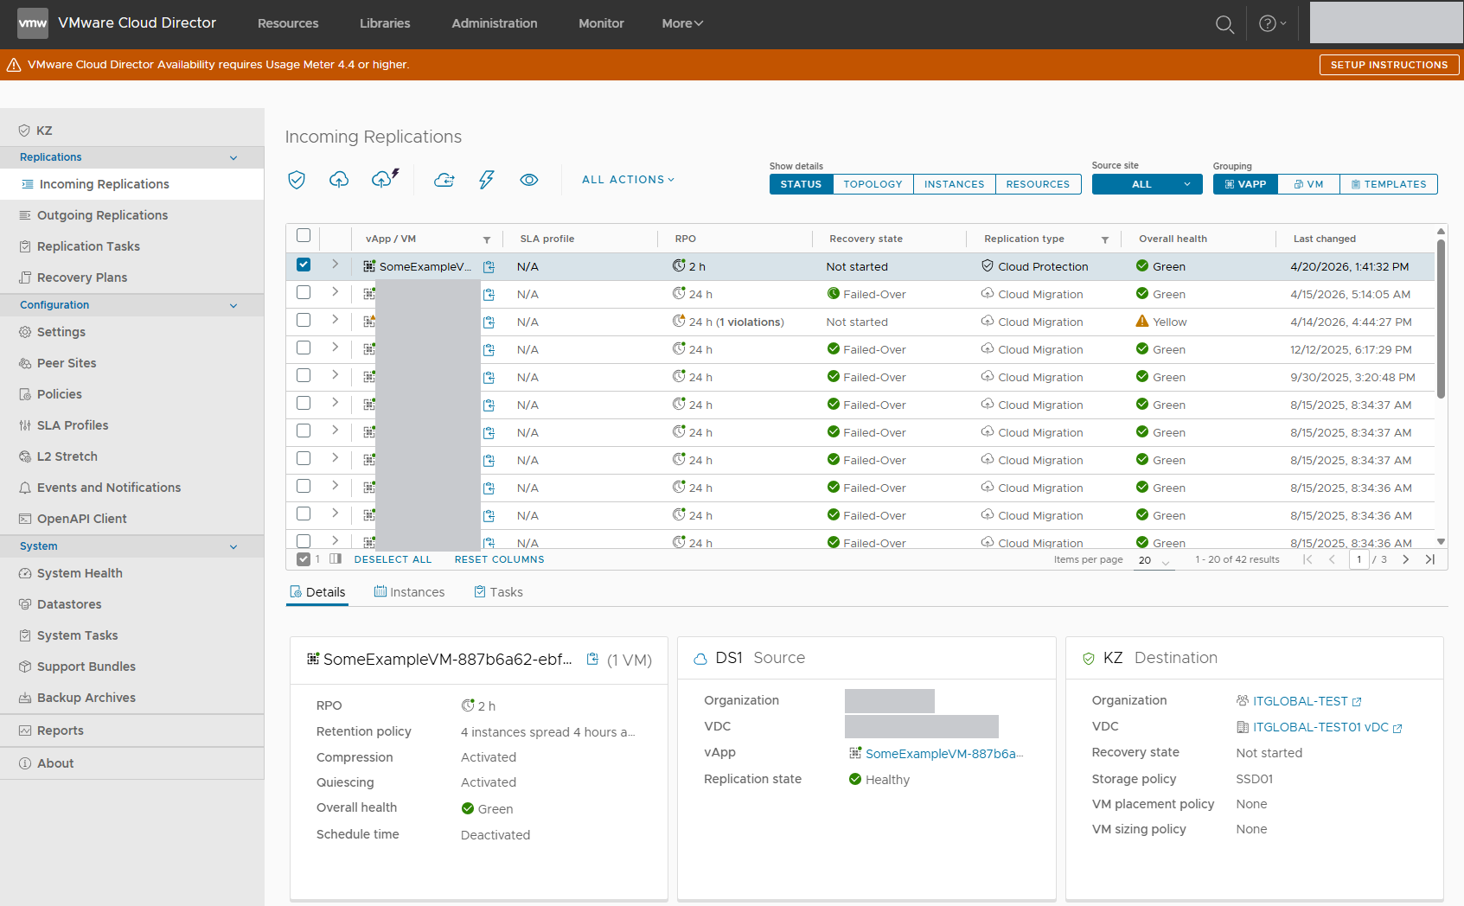Screen dimensions: 1464x906
Task: Check the row changed 4/15/2026, 5:14:05 AM
Action: coord(304,292)
